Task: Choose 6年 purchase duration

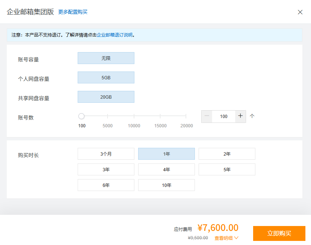Action: 106,185
